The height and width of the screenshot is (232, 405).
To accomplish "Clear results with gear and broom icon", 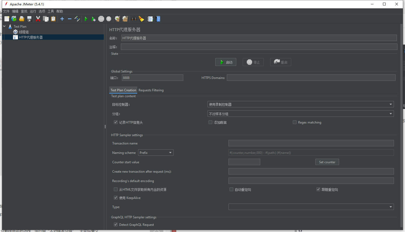I will (x=117, y=19).
